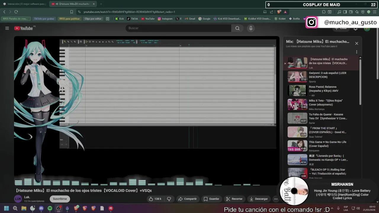Show hidden system tray icons
The image size is (379, 213).
point(332,208)
